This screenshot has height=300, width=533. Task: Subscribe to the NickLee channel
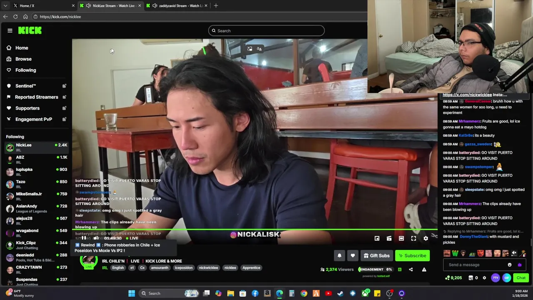[412, 255]
